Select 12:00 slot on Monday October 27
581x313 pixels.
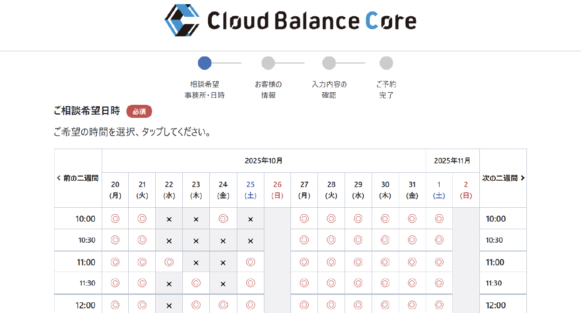coord(304,305)
